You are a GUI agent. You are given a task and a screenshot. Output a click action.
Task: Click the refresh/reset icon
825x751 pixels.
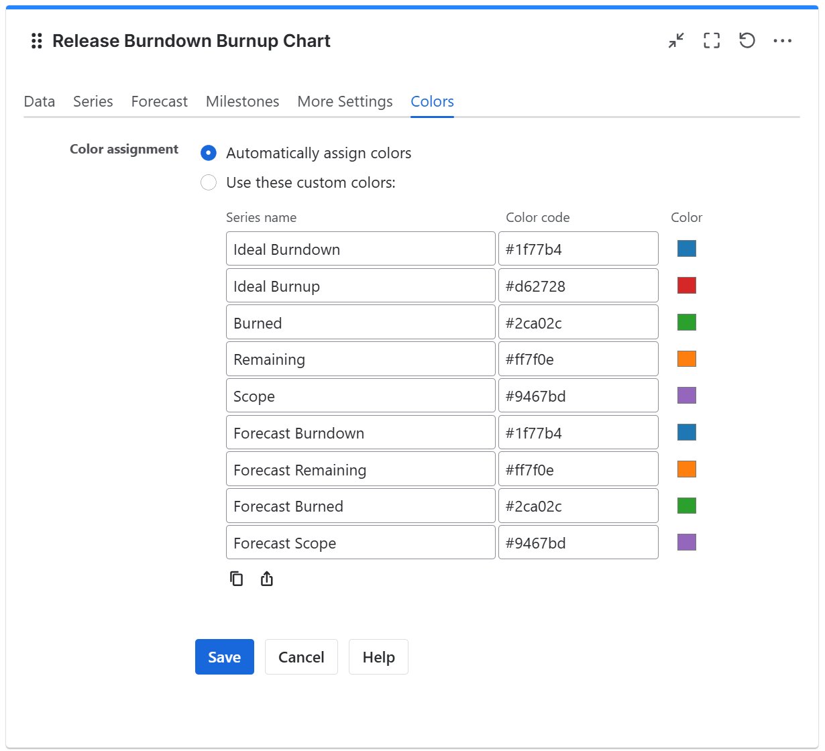pyautogui.click(x=747, y=41)
